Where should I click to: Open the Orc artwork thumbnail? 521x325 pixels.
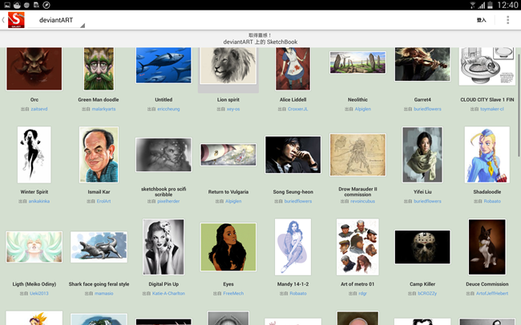pyautogui.click(x=34, y=68)
